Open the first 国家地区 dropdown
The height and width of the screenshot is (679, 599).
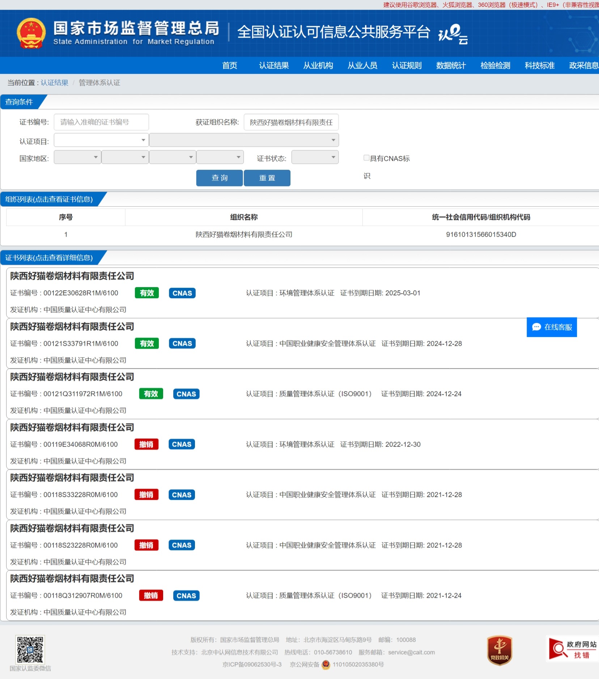(x=77, y=157)
